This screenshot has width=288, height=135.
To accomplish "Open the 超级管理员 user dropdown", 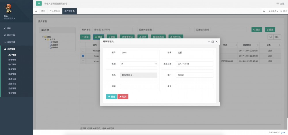I will 10,18.
